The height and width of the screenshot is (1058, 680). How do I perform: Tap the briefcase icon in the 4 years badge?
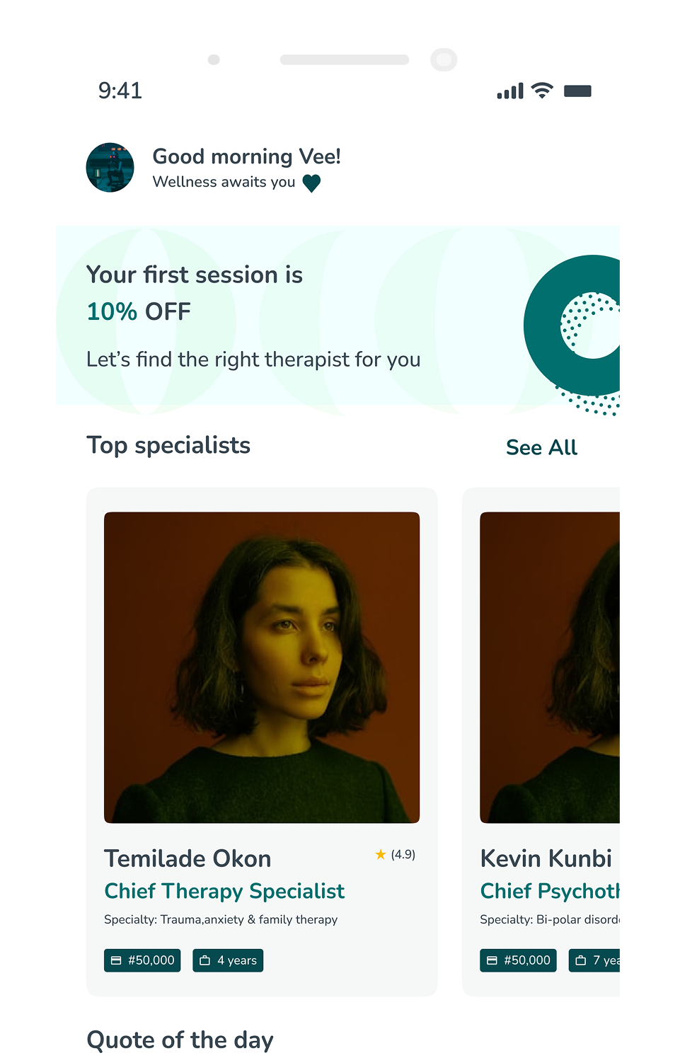point(205,960)
